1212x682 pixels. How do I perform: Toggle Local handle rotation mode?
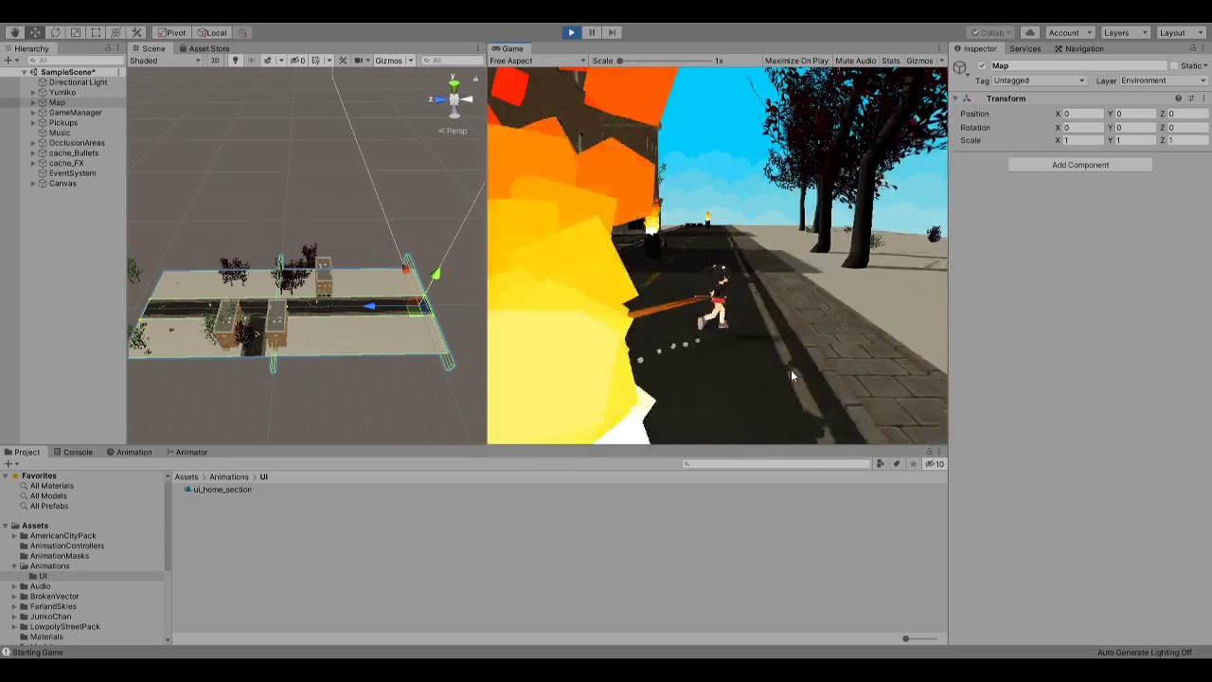[212, 32]
